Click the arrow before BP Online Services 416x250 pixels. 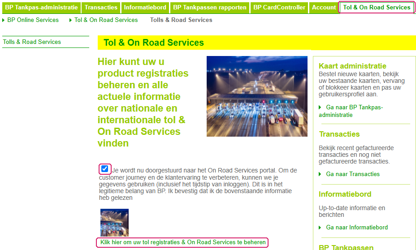[4, 20]
